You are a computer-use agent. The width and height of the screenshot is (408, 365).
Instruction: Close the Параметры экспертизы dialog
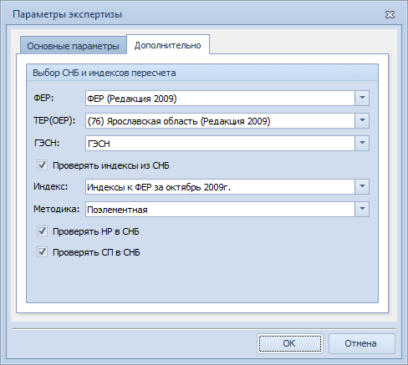(390, 14)
